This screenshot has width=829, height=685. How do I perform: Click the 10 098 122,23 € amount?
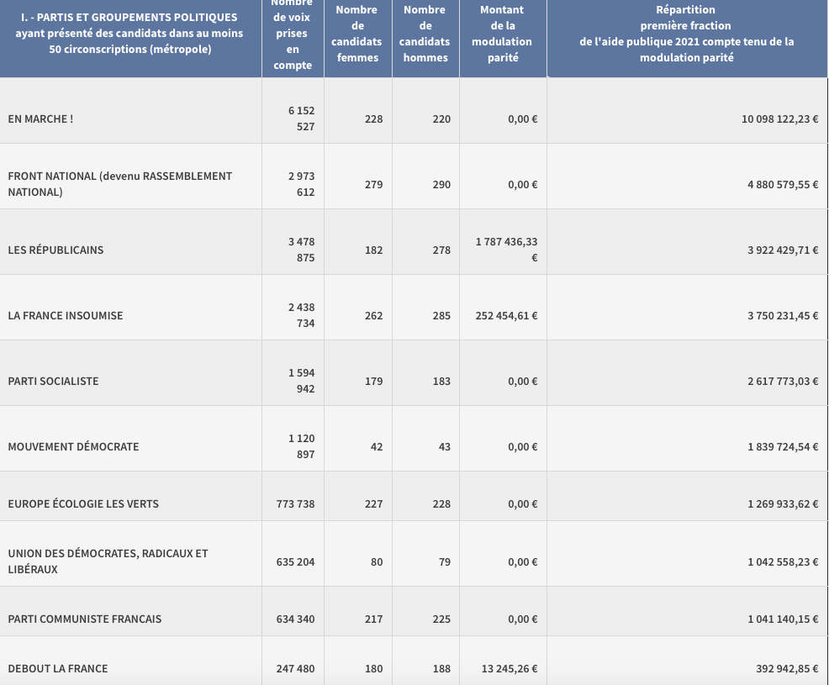[x=779, y=119]
